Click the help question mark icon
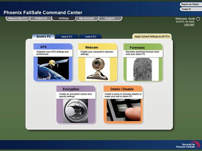Screen dimensions: 202x151 (x=198, y=19)
